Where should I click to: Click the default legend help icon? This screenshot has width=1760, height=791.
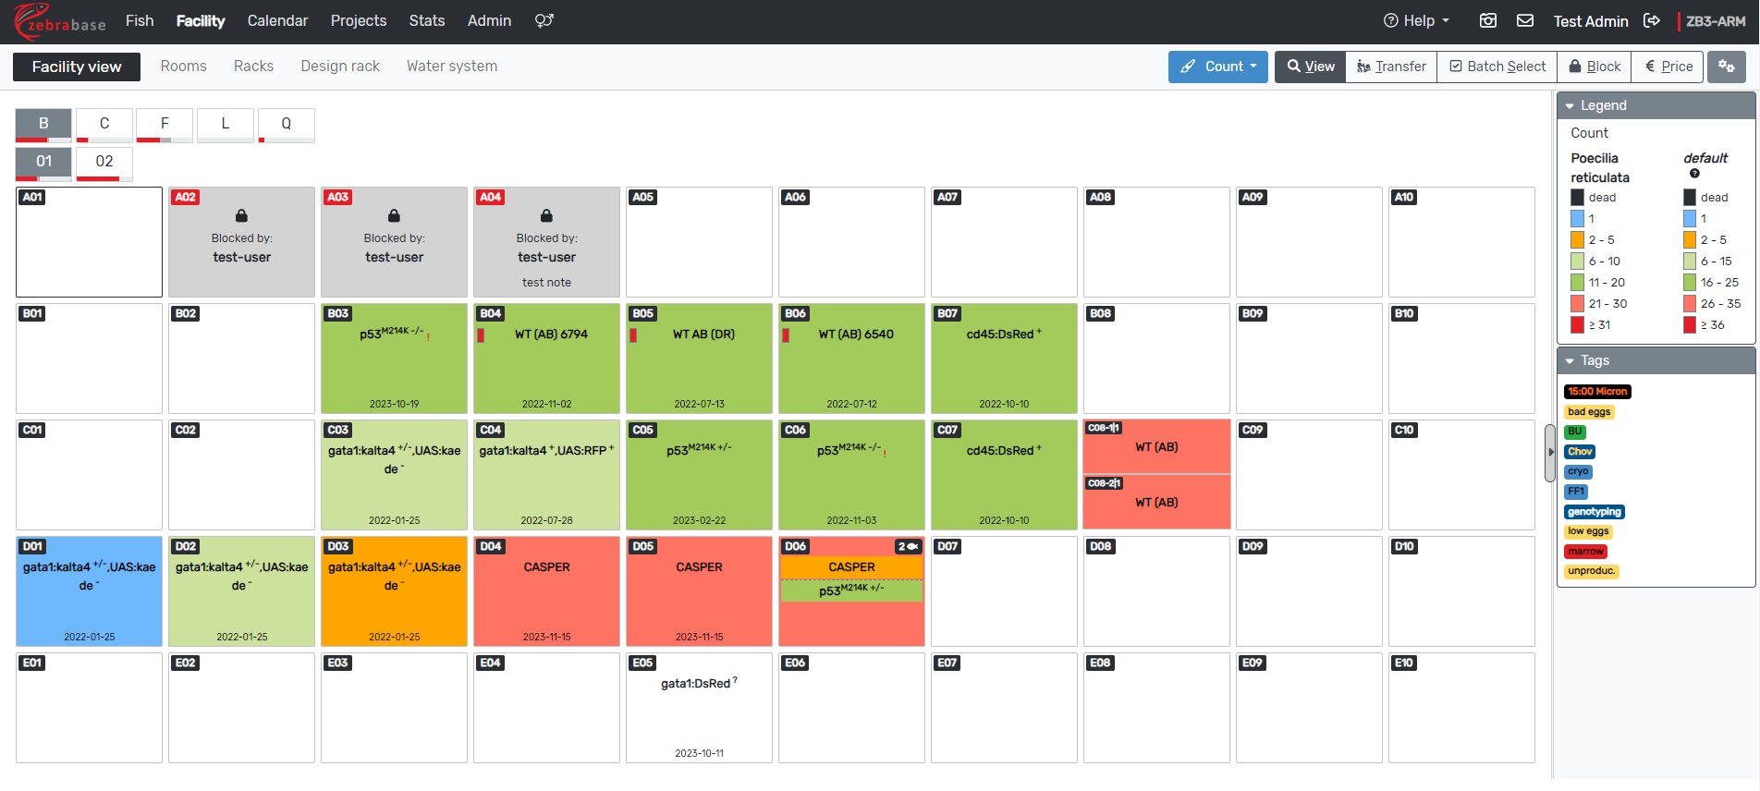point(1694,174)
